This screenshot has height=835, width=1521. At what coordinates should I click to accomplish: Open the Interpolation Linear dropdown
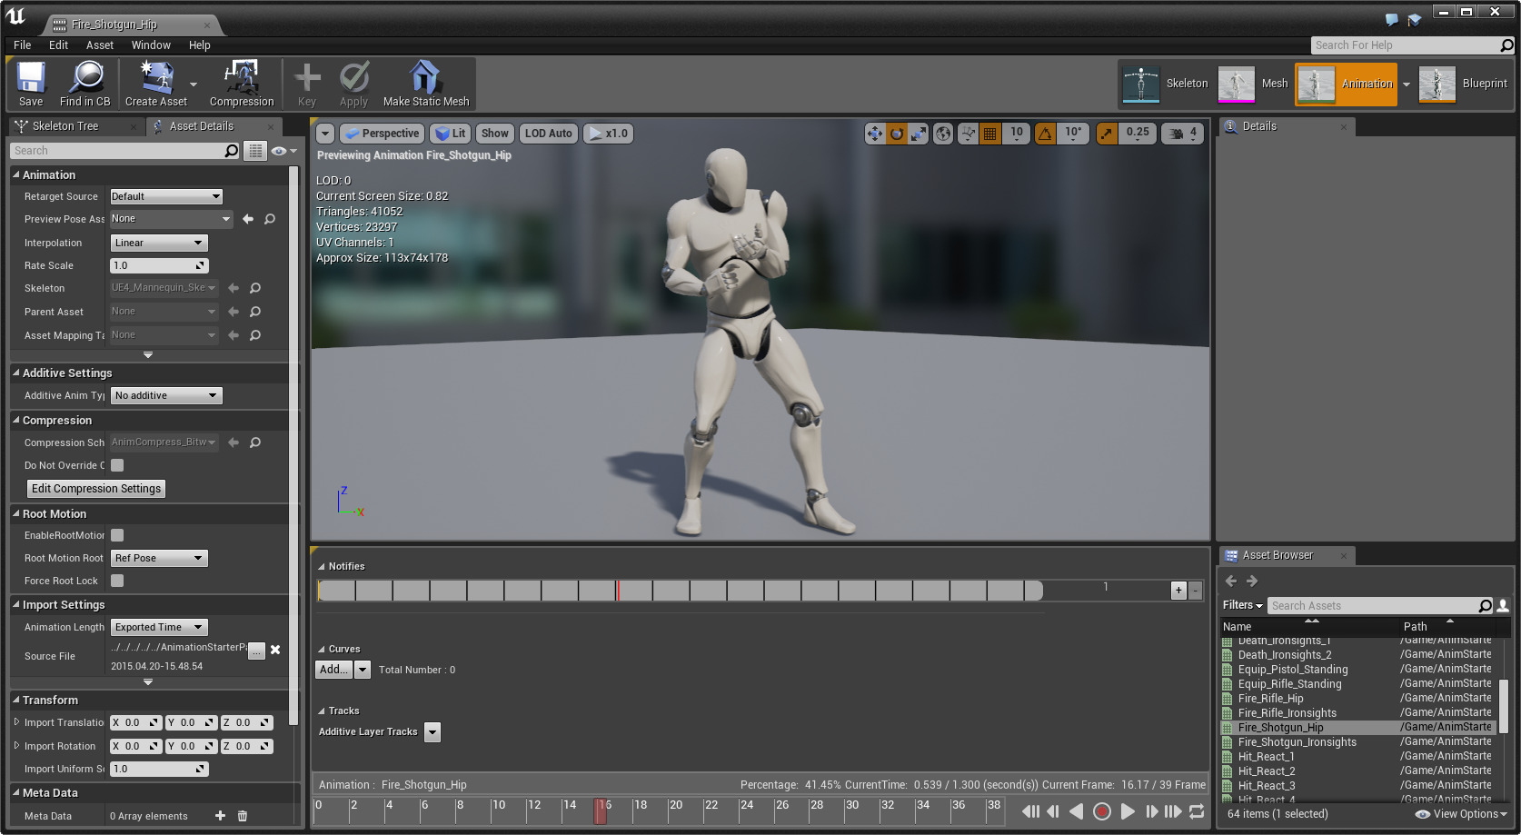click(159, 243)
